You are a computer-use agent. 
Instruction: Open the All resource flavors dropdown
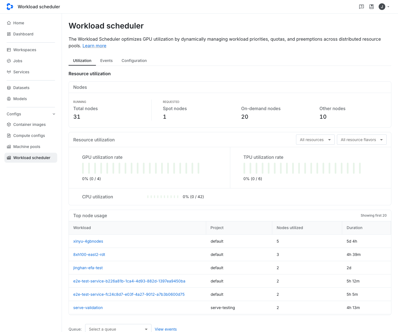(x=362, y=140)
